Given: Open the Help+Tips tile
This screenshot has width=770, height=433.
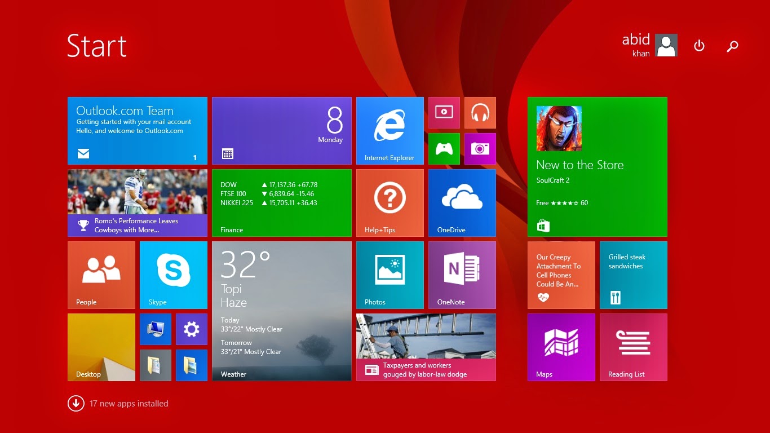Looking at the screenshot, I should (390, 203).
